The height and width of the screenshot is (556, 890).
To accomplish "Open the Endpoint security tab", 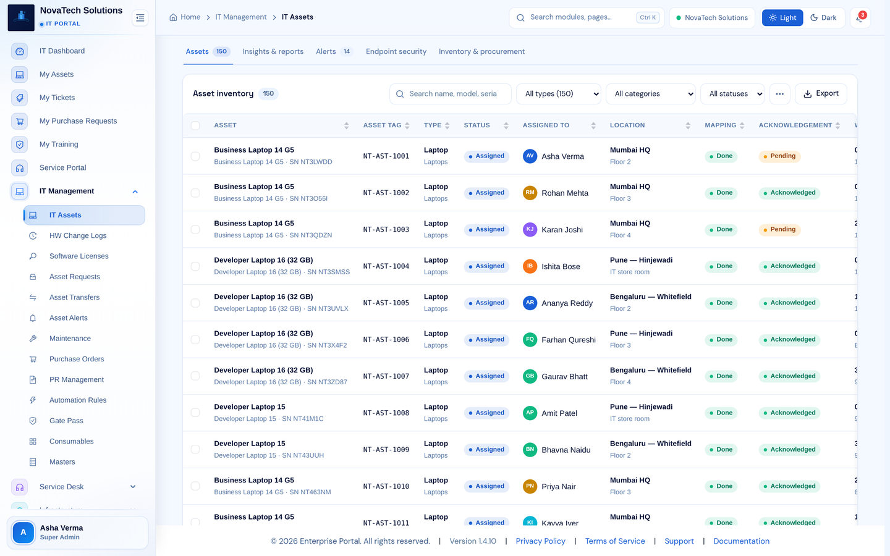I will point(396,52).
